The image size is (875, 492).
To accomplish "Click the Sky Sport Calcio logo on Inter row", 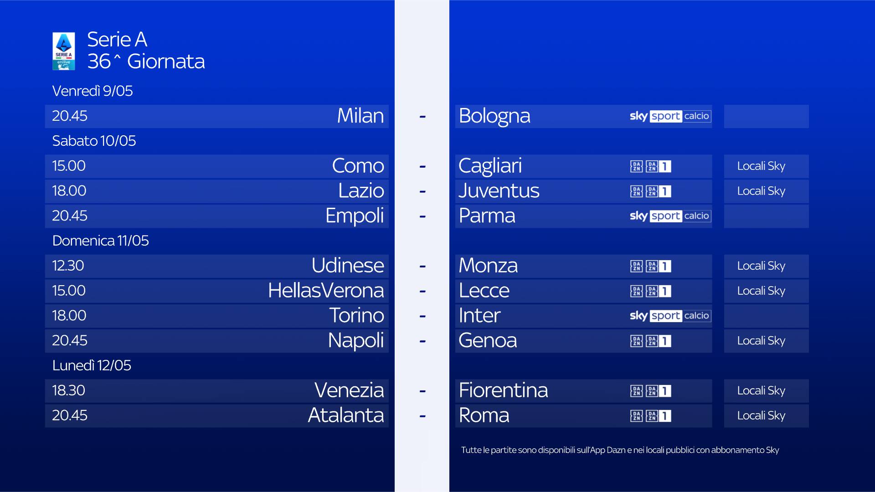I will (x=669, y=316).
